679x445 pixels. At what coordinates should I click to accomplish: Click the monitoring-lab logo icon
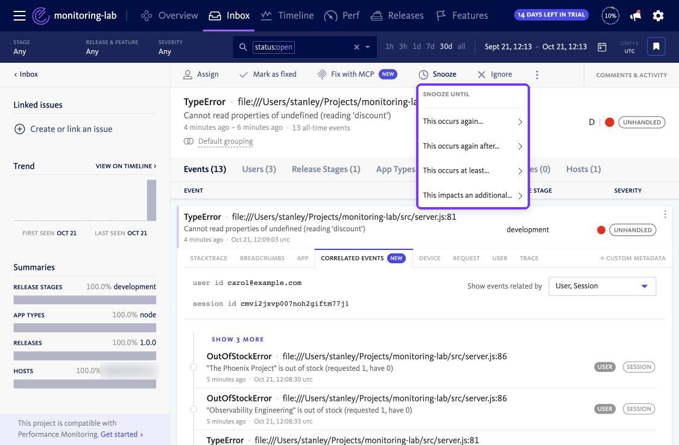point(41,16)
